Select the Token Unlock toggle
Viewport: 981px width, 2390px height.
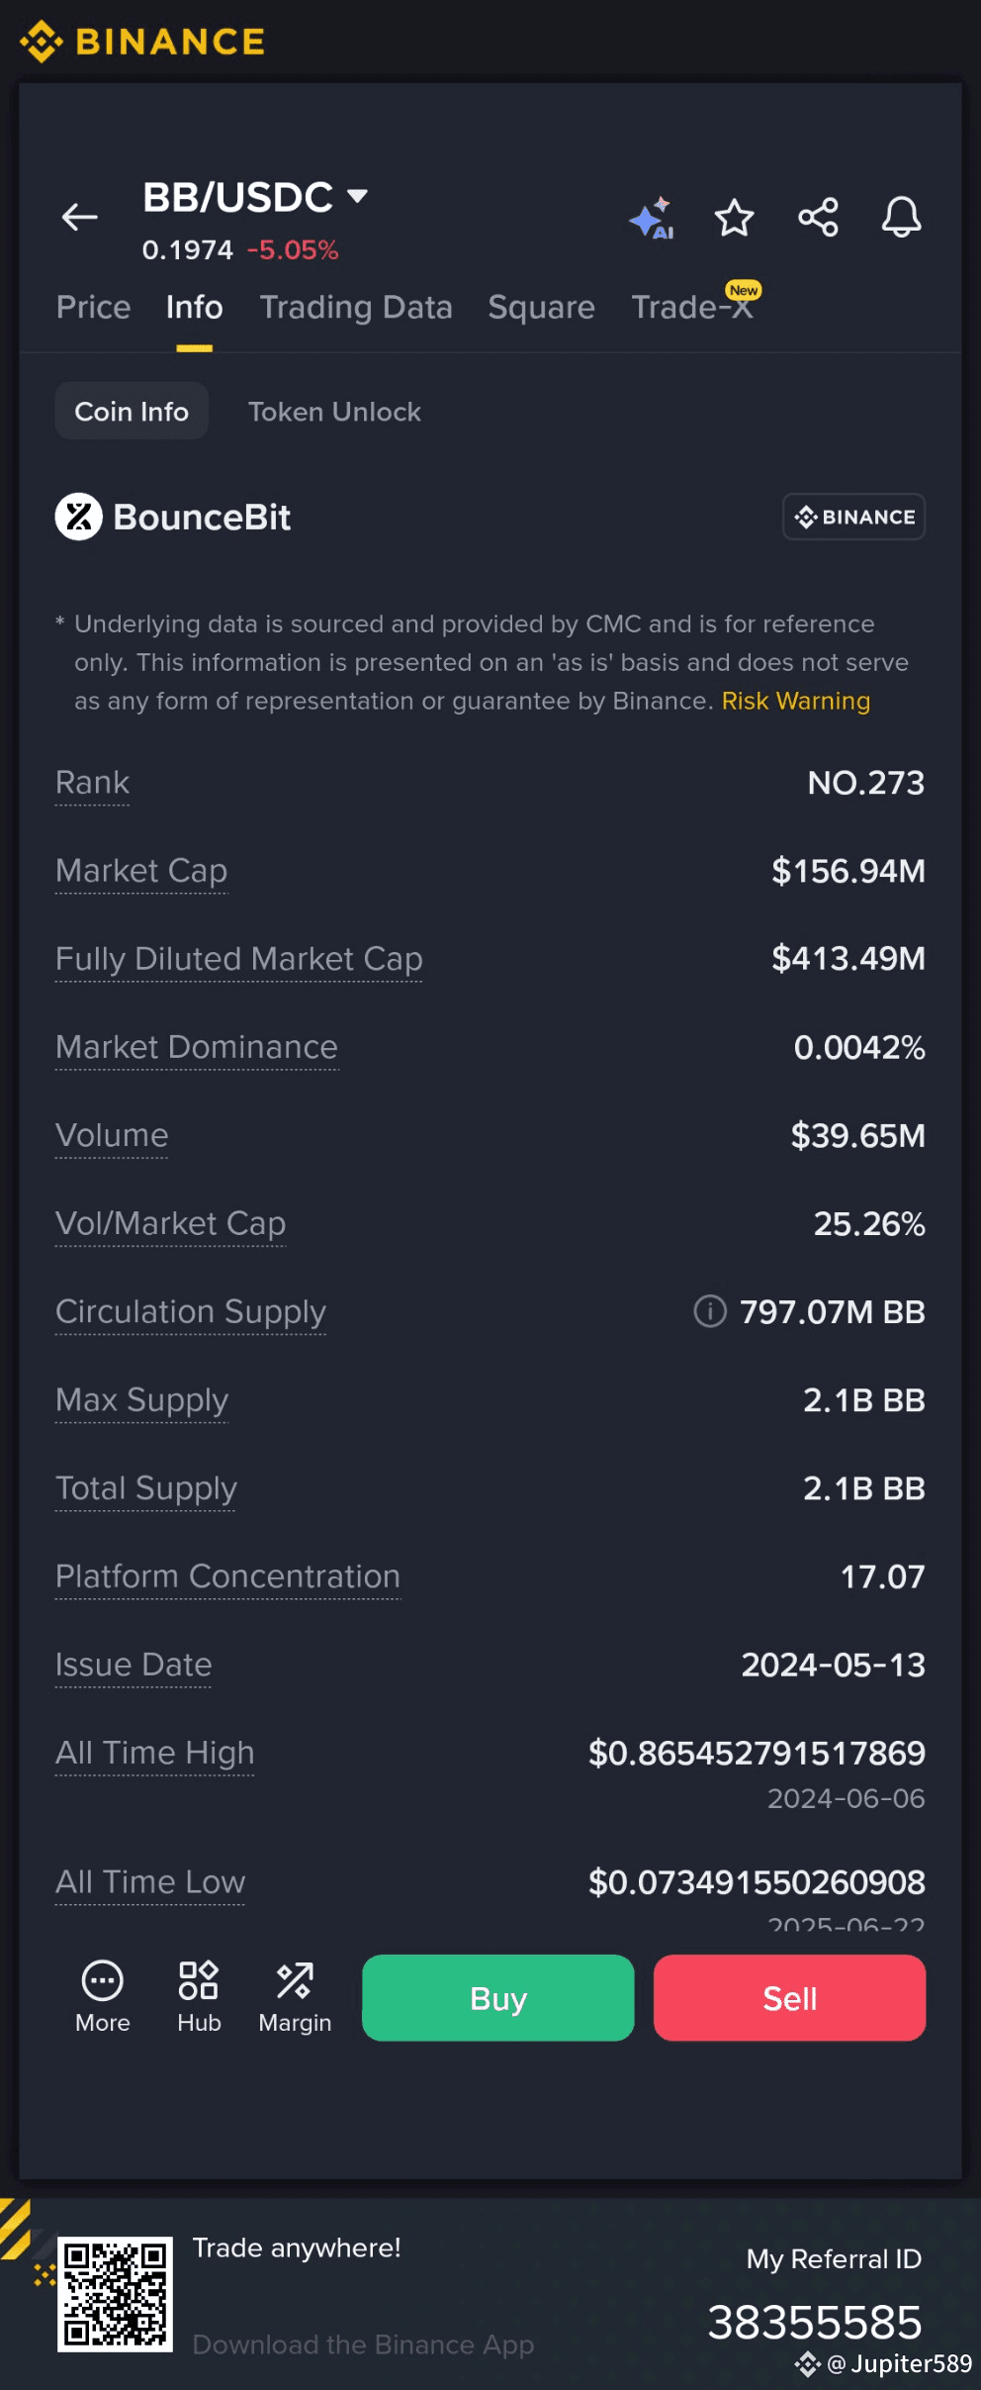tap(334, 412)
